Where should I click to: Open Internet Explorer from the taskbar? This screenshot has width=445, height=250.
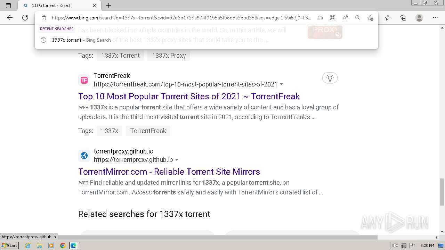pyautogui.click(x=28, y=245)
